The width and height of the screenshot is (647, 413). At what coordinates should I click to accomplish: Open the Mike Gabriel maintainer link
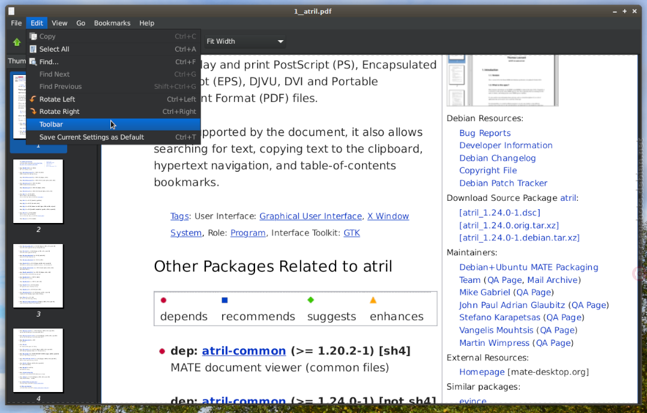484,293
